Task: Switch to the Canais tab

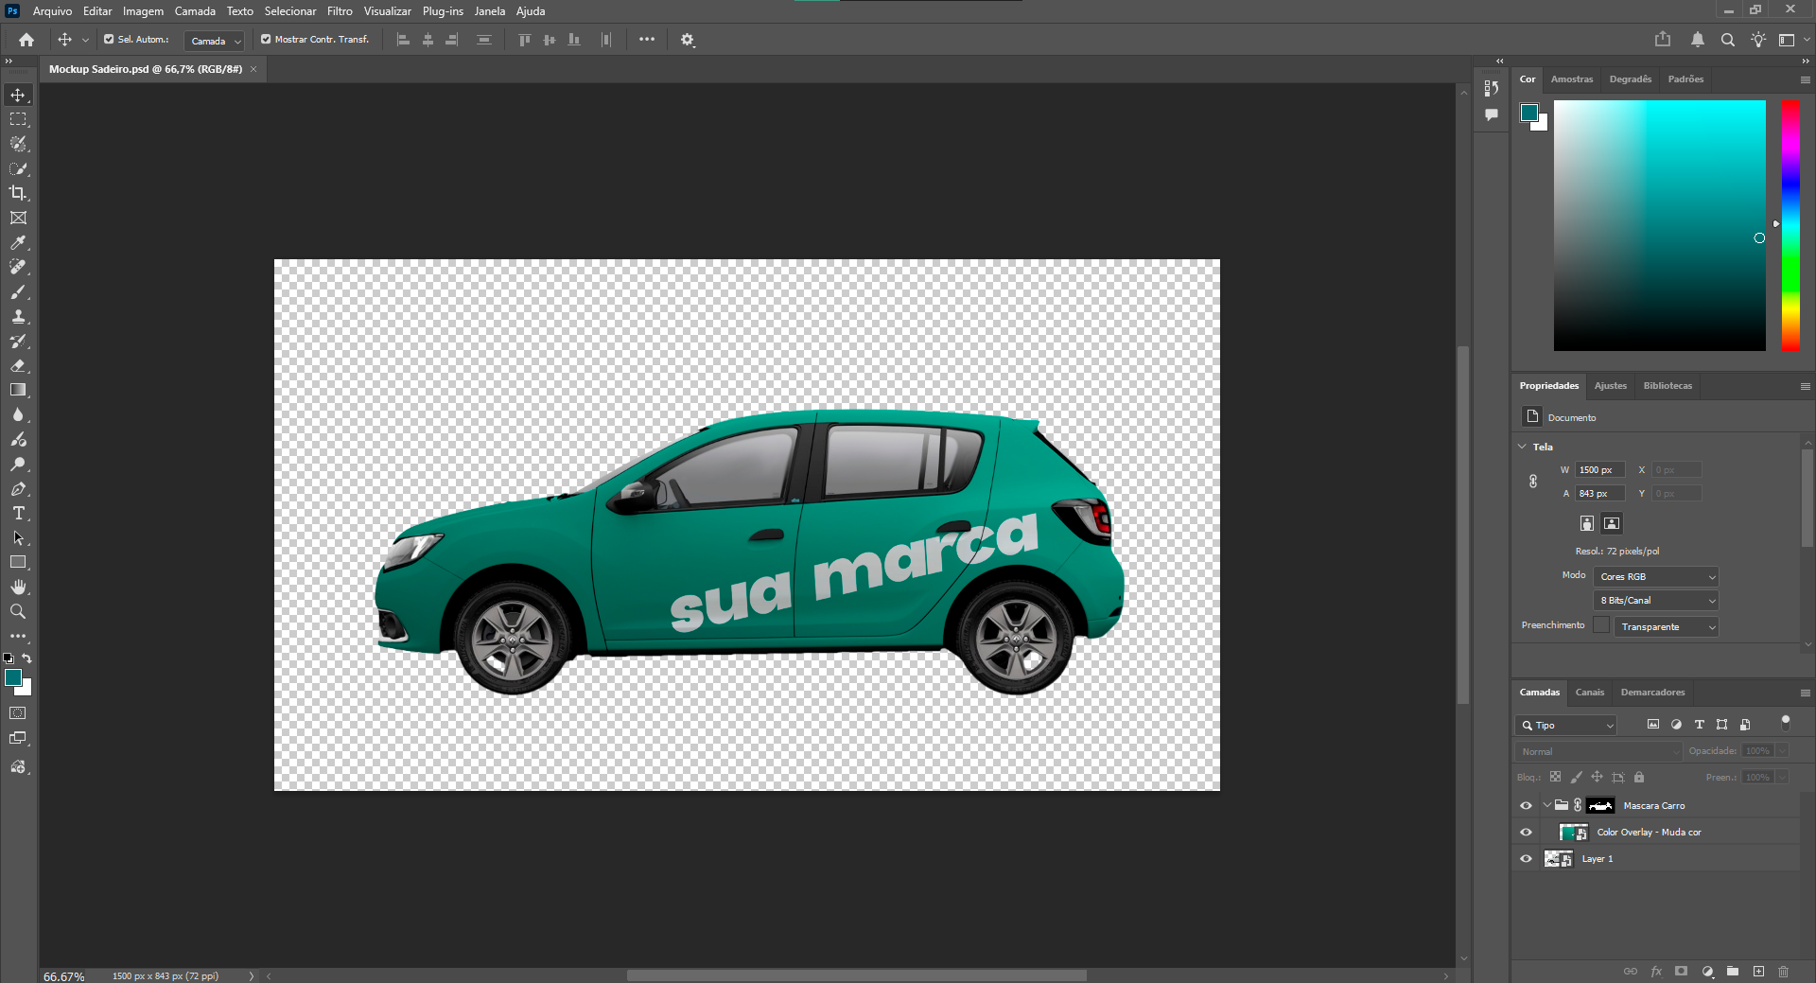Action: 1589,693
